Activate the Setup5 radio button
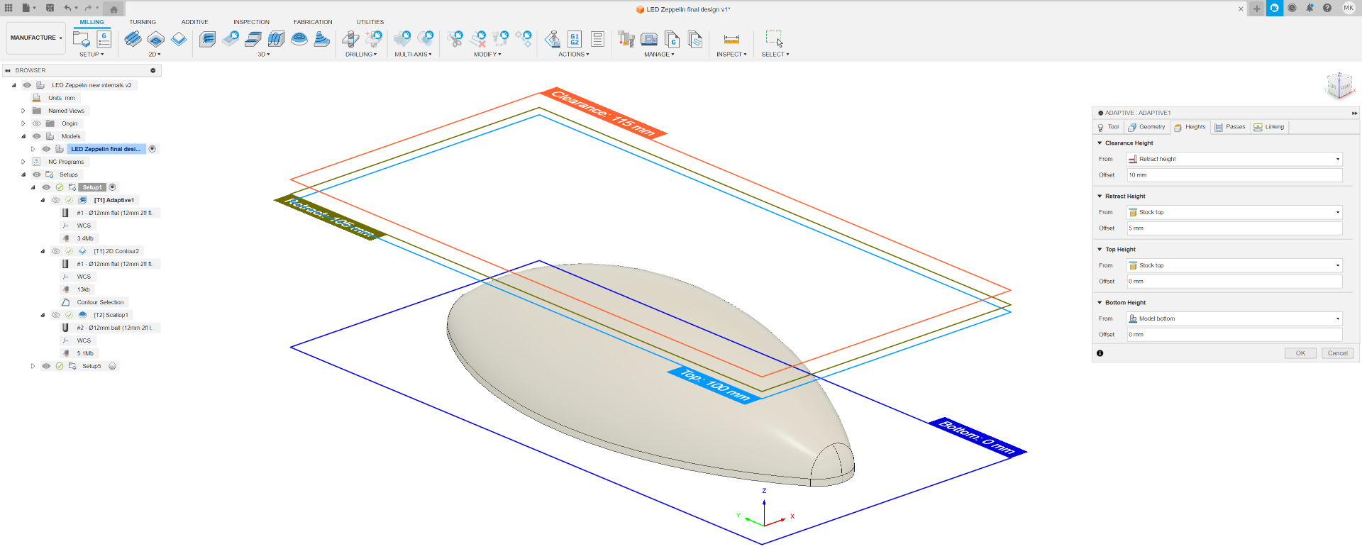Screen dimensions: 1362x549 [x=112, y=366]
